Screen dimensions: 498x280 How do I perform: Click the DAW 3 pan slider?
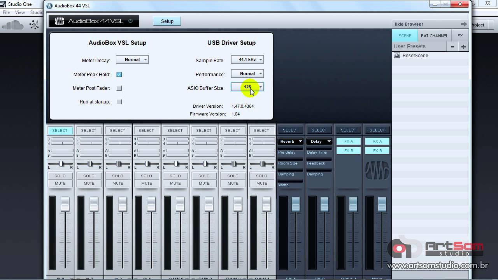click(233, 164)
